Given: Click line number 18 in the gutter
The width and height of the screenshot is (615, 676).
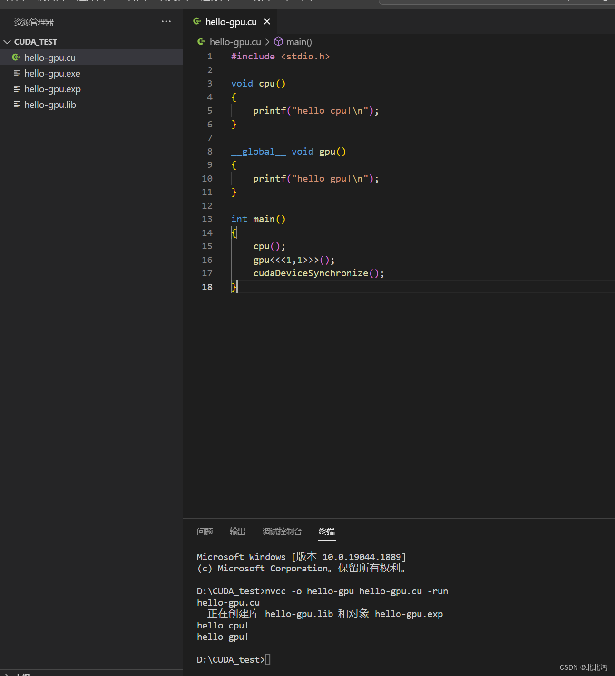Looking at the screenshot, I should 207,287.
